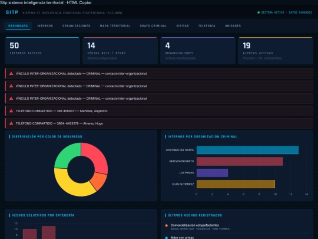This screenshot has height=239, width=318.
Task: Click the Clan Gutierrez bar
Action: coord(236,184)
